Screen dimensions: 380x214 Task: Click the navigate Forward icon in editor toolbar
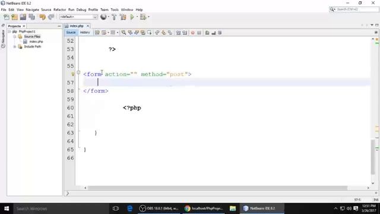pos(113,33)
